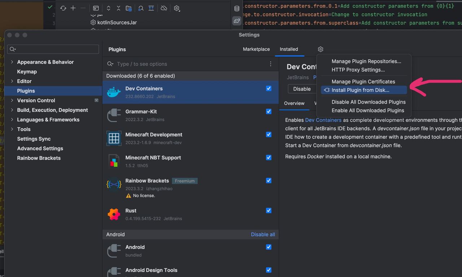The image size is (462, 277).
Task: Click Disable all link for Android plugins
Action: point(263,234)
